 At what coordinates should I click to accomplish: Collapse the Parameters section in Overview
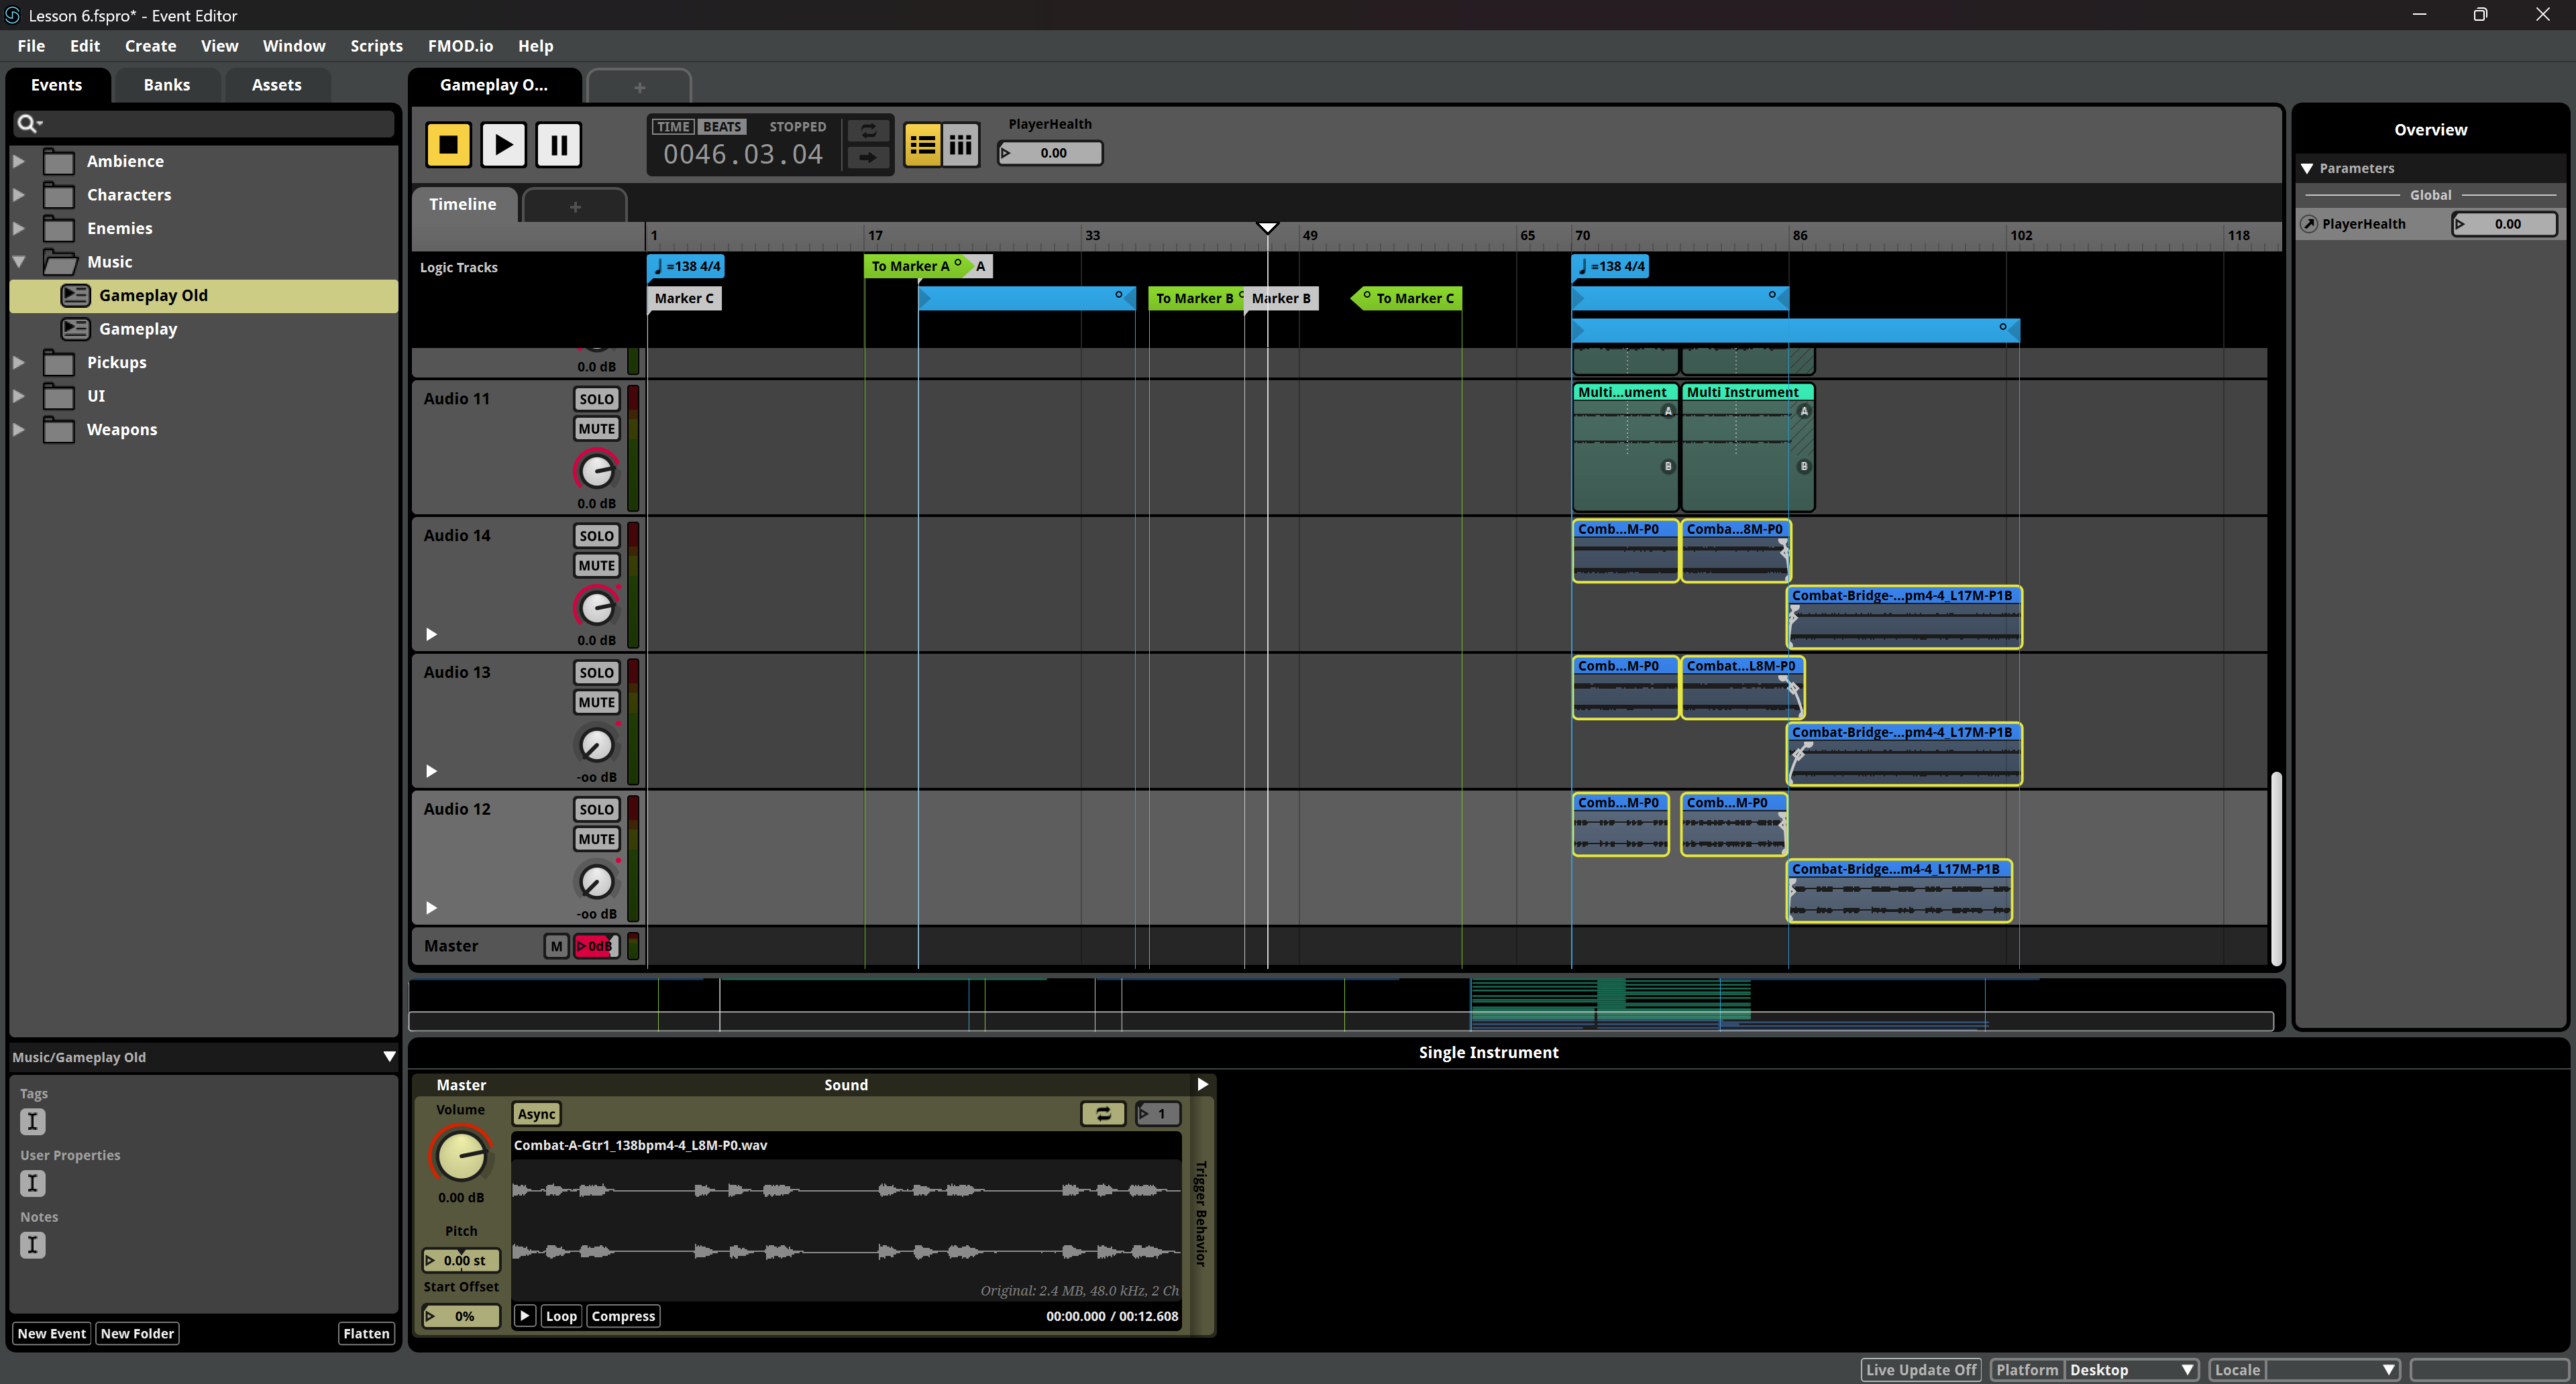[2307, 169]
